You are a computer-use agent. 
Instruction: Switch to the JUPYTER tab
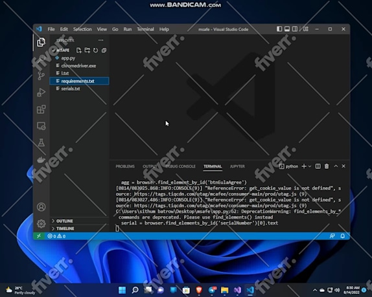click(237, 166)
